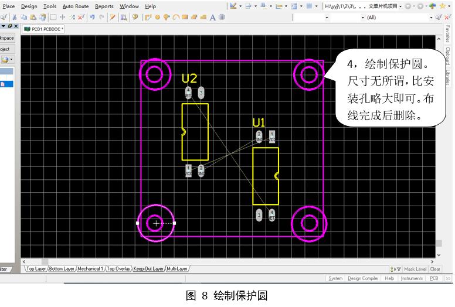Open the Place menu

[x=9, y=6]
